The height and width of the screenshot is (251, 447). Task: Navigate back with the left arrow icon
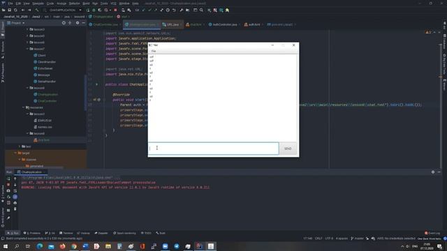click(x=23, y=10)
